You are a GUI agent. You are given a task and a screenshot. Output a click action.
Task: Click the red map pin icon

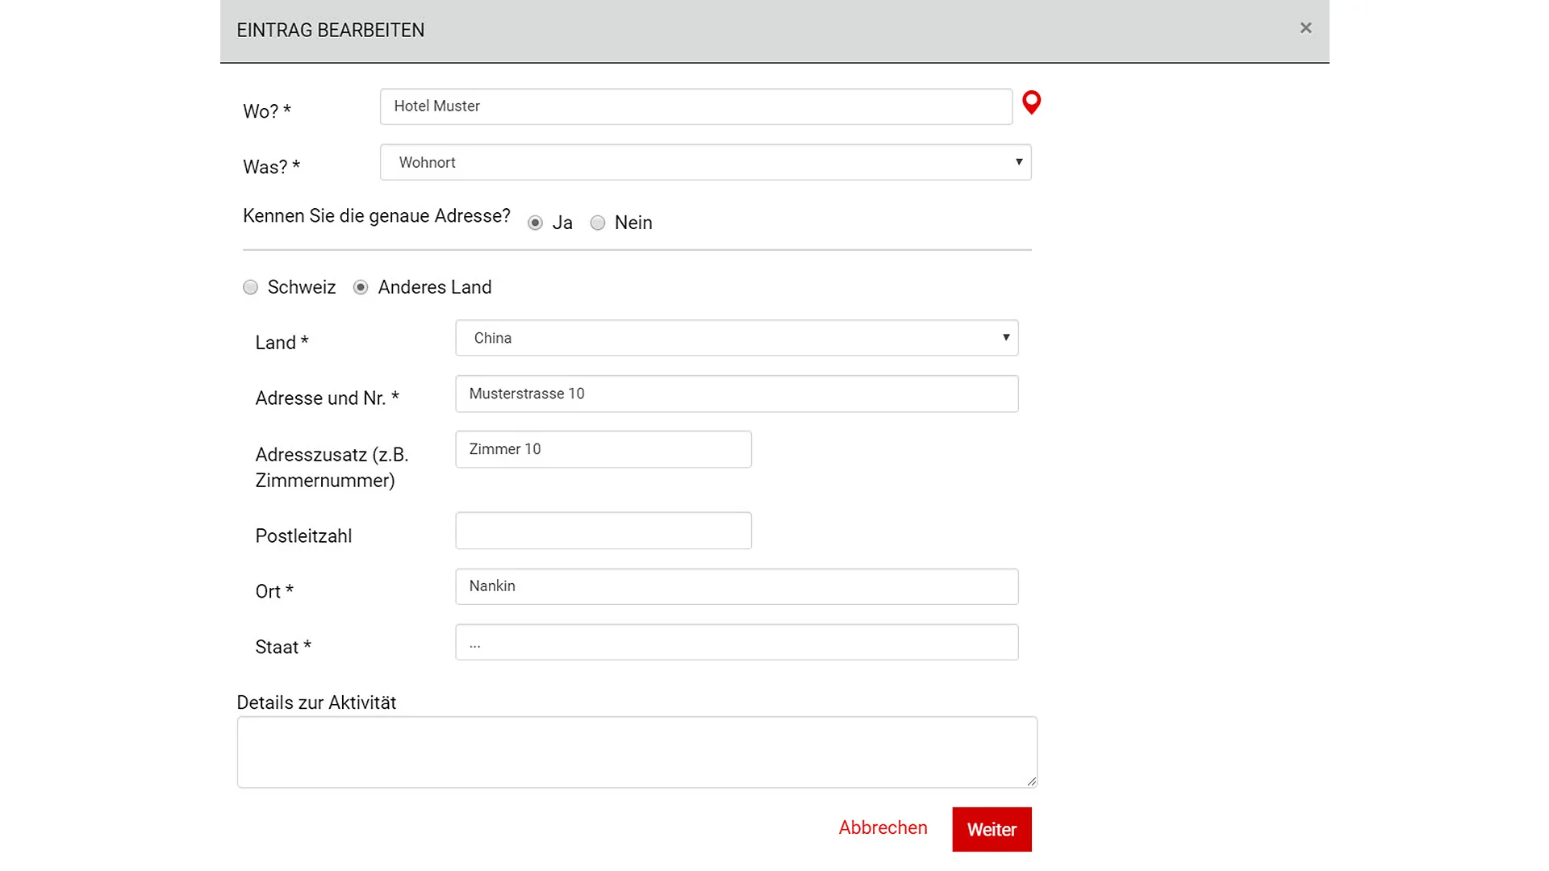coord(1031,102)
